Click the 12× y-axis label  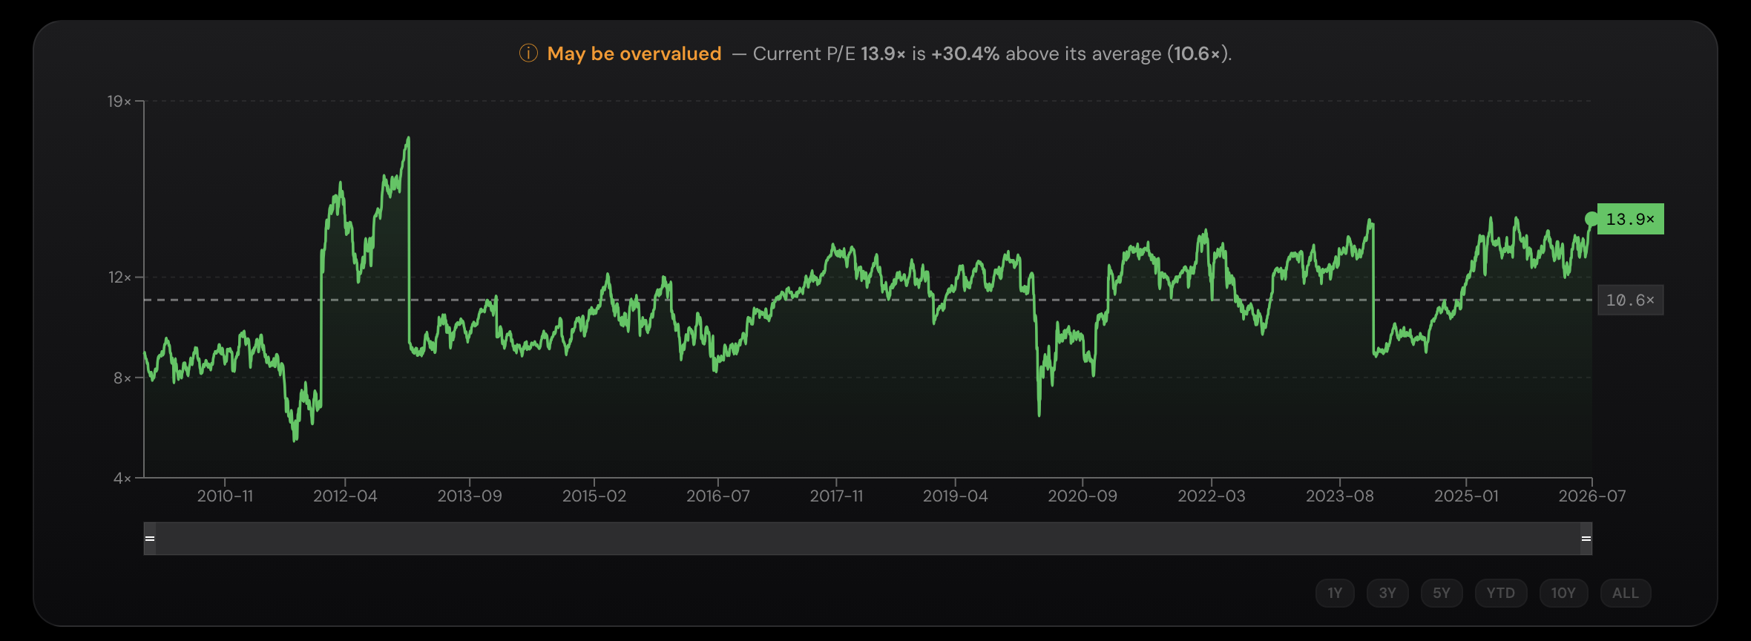[119, 277]
